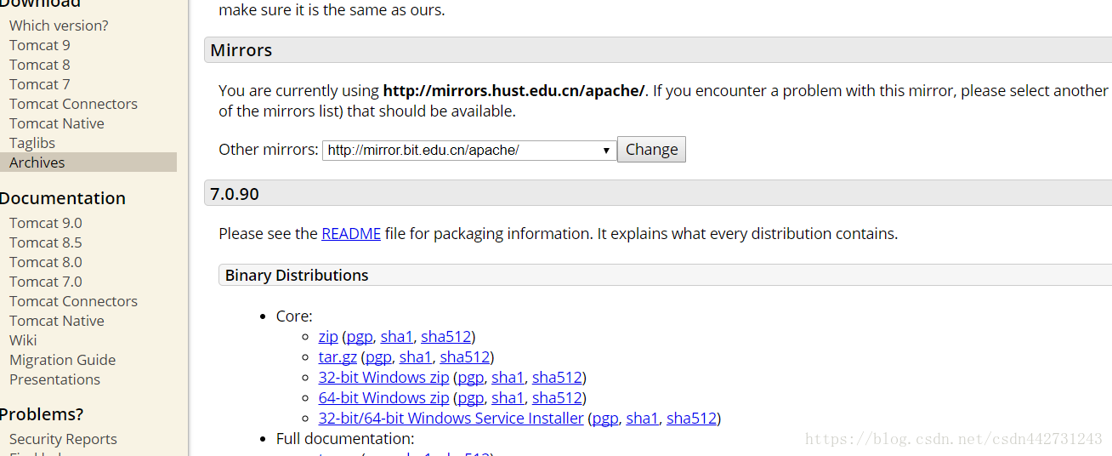
Task: Open the README file link
Action: click(x=351, y=233)
